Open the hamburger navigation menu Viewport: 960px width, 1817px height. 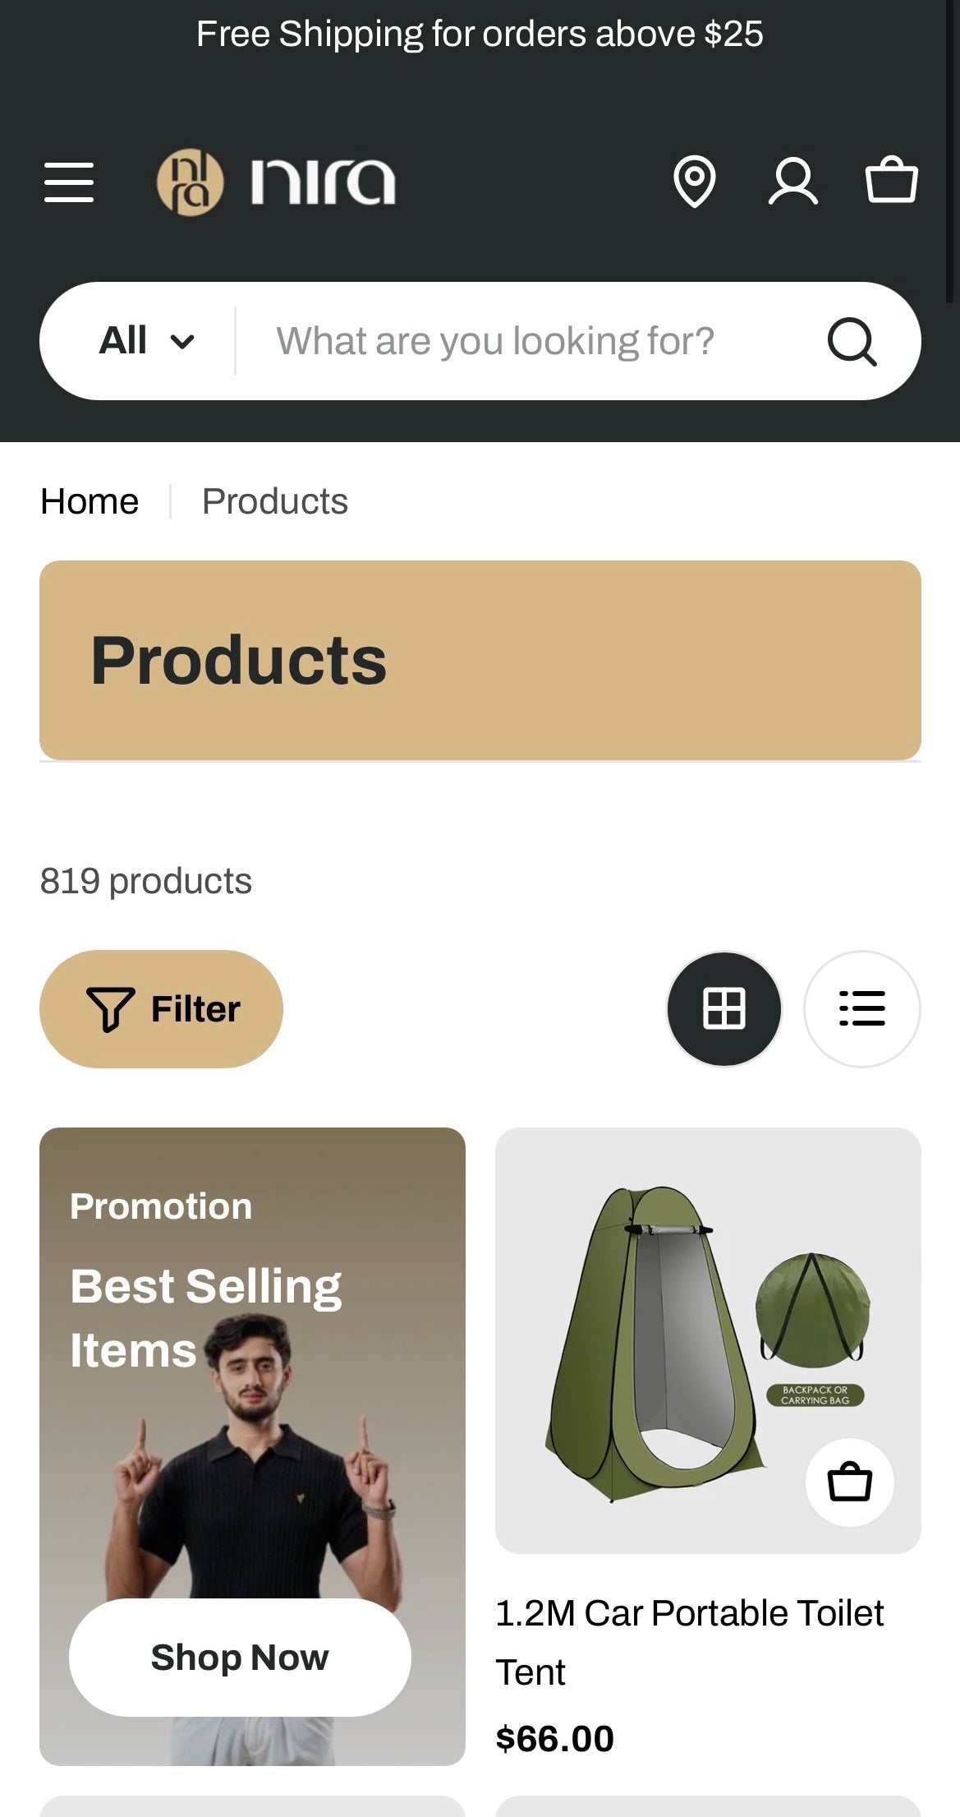tap(69, 182)
